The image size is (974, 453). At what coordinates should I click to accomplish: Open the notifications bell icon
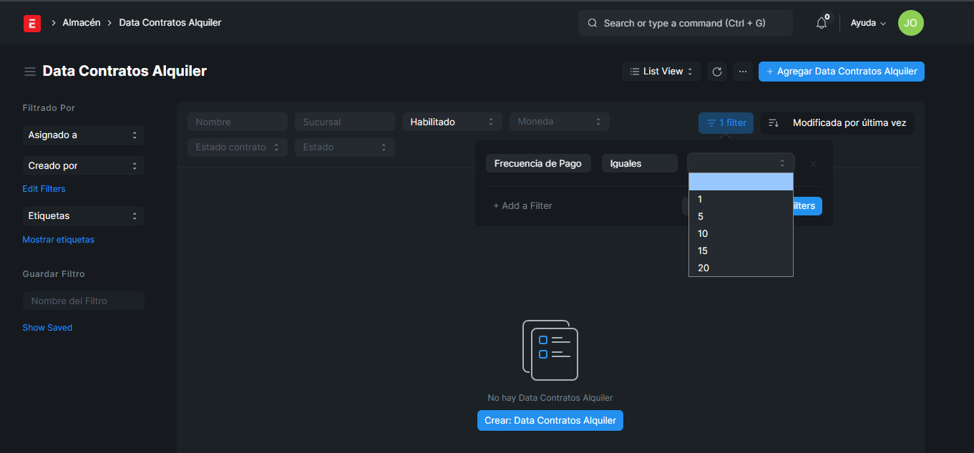point(822,23)
